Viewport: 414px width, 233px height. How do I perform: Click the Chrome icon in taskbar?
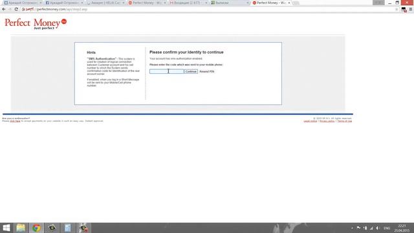pyautogui.click(x=36, y=228)
